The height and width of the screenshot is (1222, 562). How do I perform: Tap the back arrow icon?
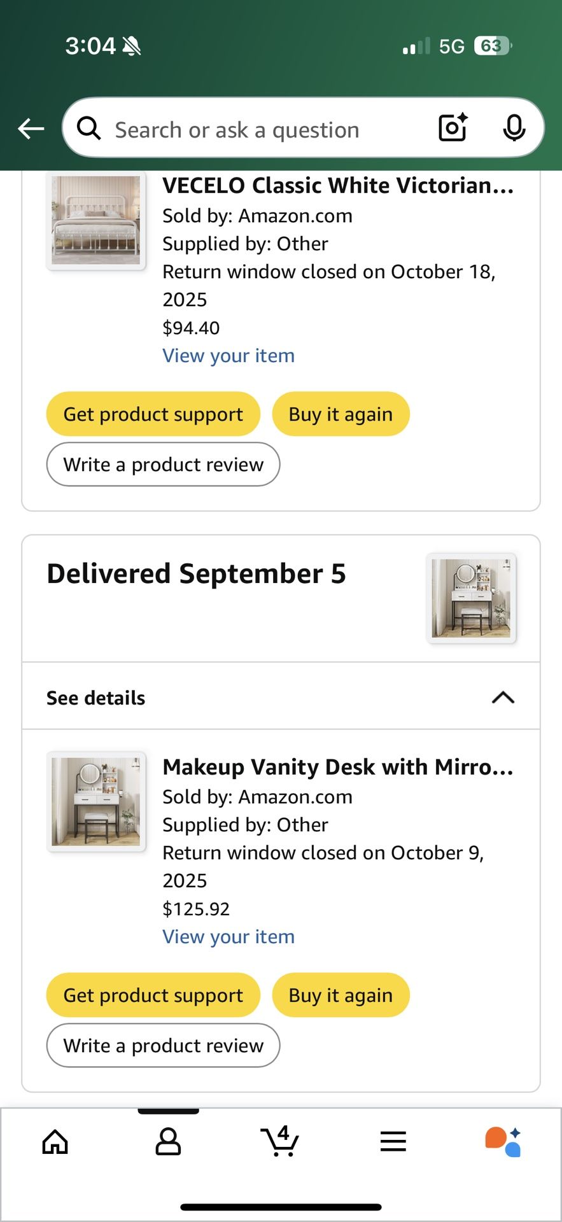coord(31,129)
